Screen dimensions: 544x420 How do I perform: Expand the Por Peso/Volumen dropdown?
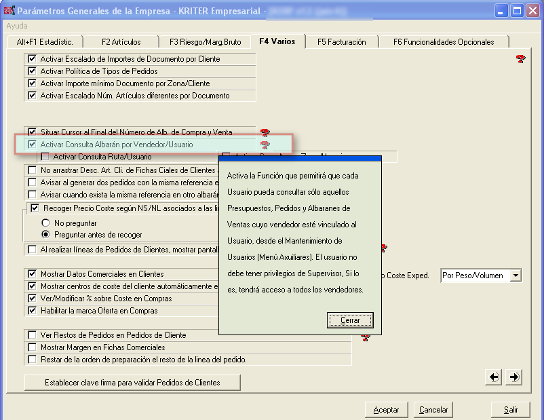pos(516,275)
